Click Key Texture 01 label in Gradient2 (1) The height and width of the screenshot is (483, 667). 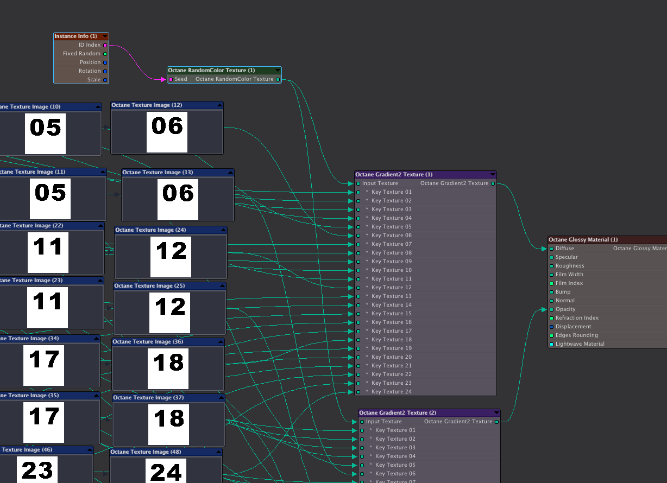coord(392,192)
